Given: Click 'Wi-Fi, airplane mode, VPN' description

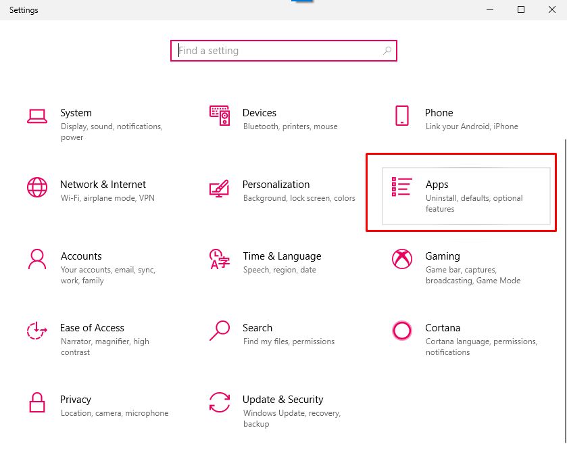Looking at the screenshot, I should click(107, 198).
